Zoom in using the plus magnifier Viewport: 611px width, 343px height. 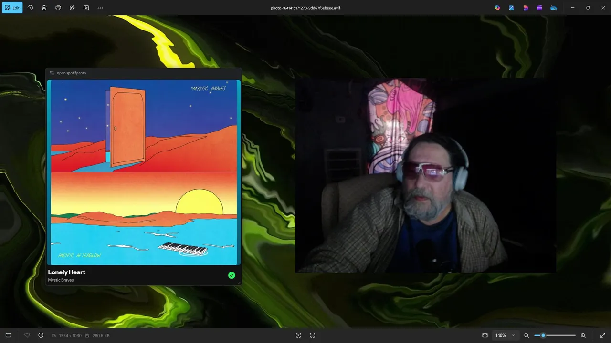pyautogui.click(x=583, y=335)
